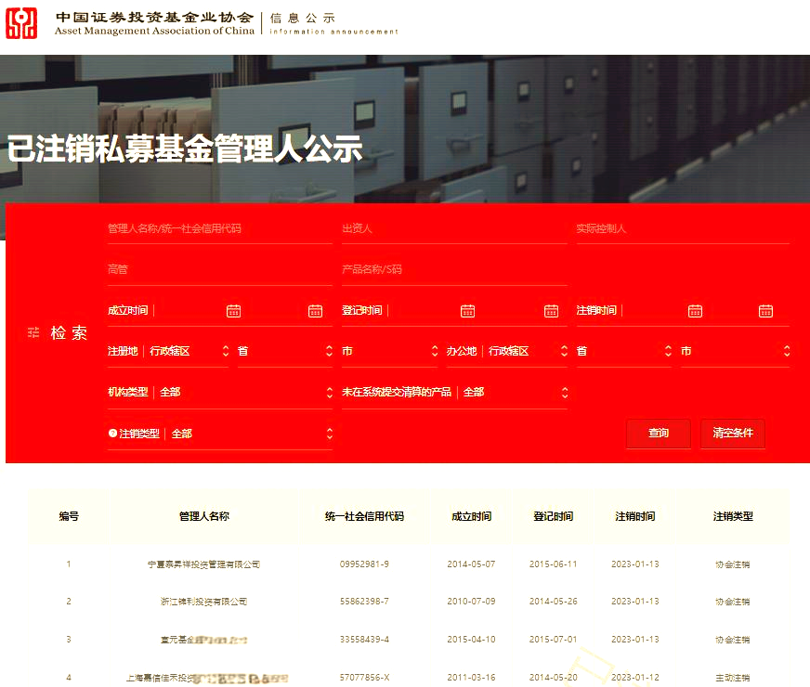Click the 检索 filter icon
Image resolution: width=810 pixels, height=687 pixels.
point(33,331)
